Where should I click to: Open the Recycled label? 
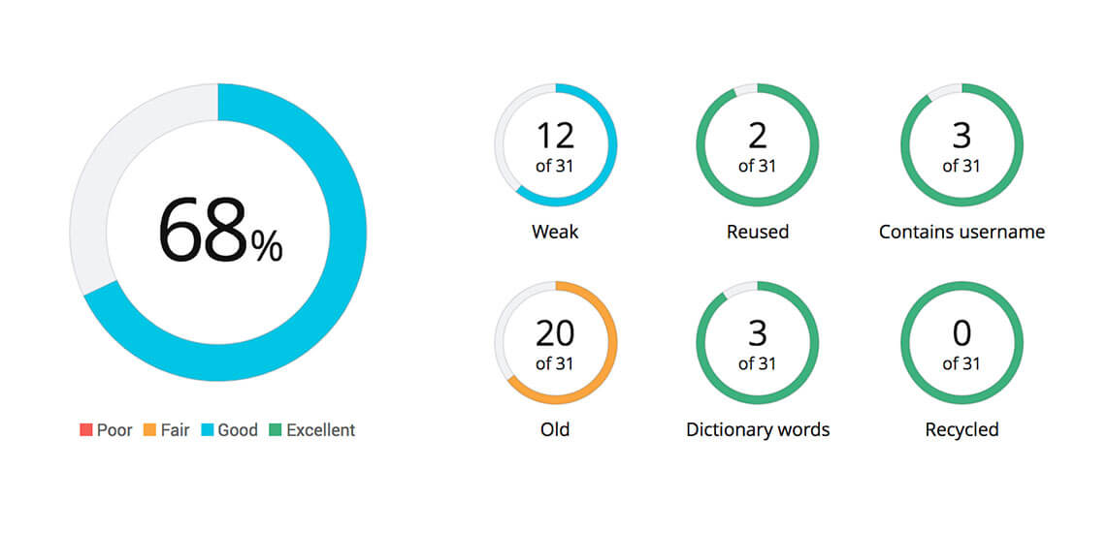coord(961,429)
